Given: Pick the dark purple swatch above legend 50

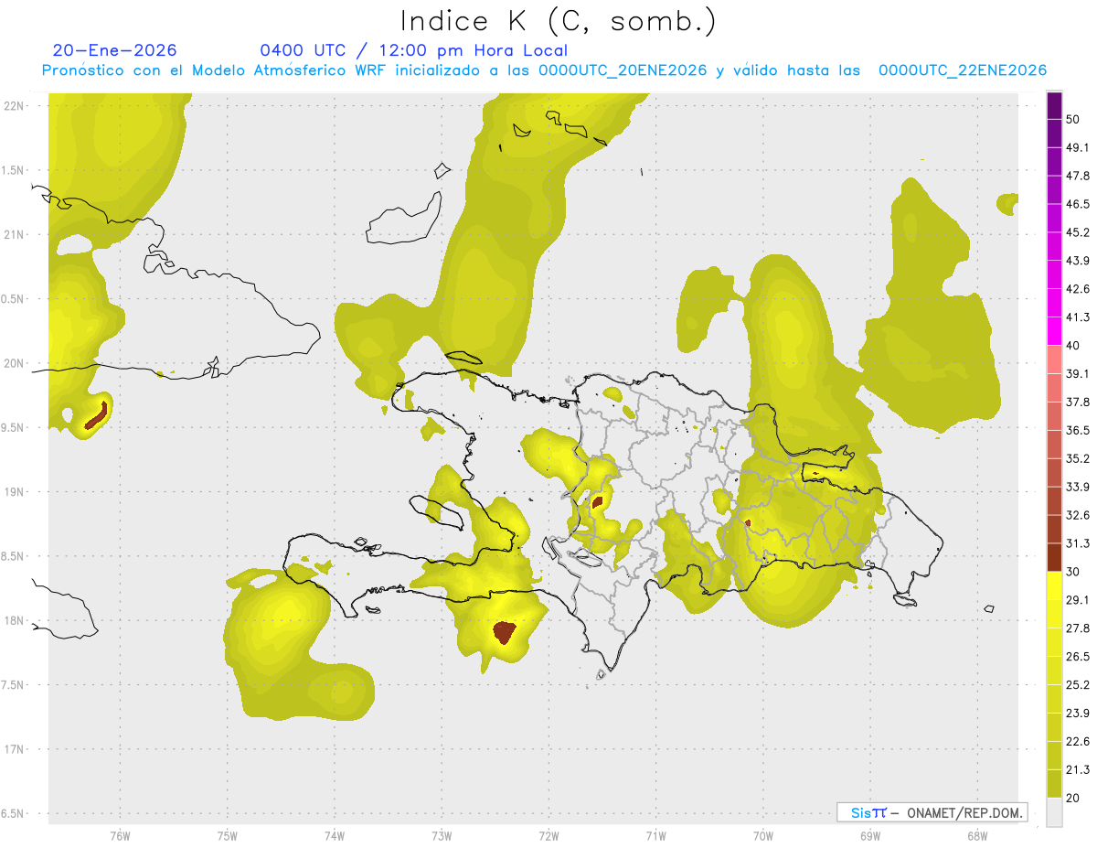Looking at the screenshot, I should tap(1054, 105).
